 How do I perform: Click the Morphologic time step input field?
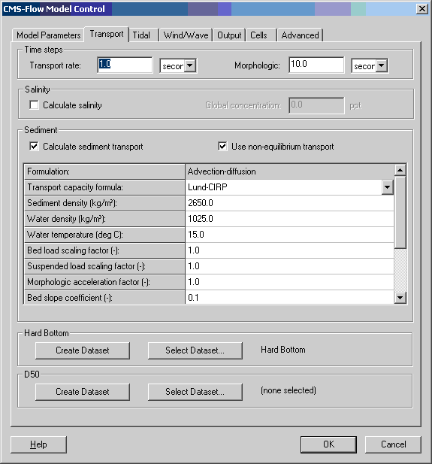(316, 65)
